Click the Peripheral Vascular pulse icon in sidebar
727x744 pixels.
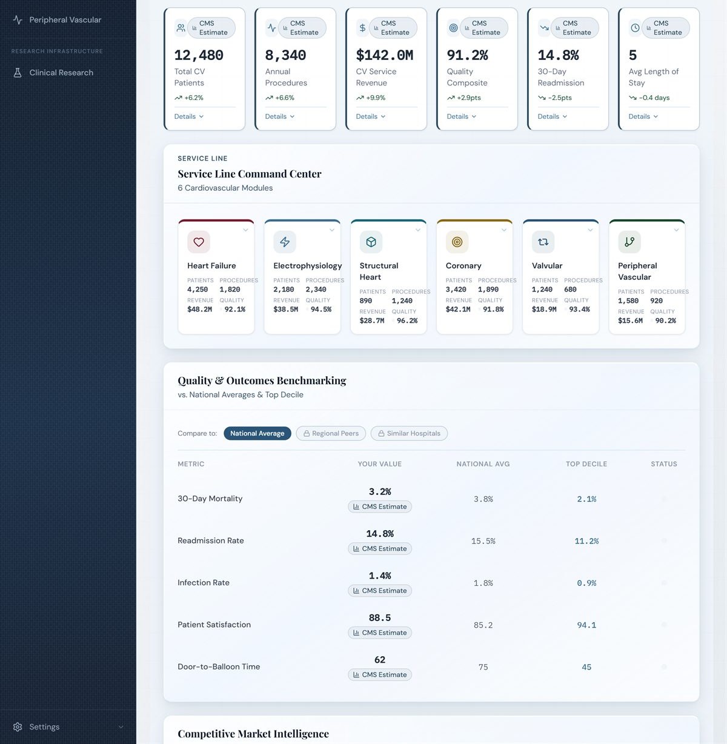click(x=18, y=20)
